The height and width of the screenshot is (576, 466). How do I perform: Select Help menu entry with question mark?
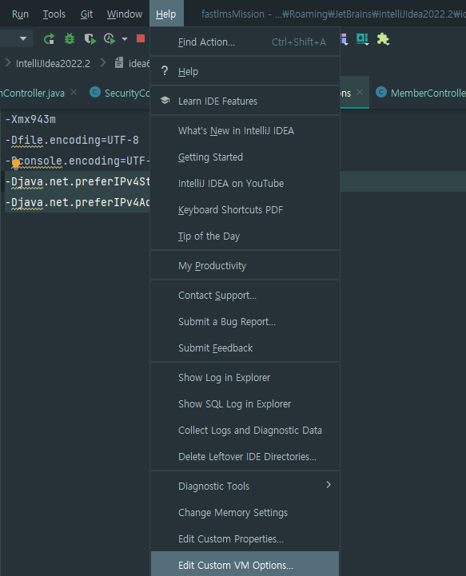pos(245,71)
